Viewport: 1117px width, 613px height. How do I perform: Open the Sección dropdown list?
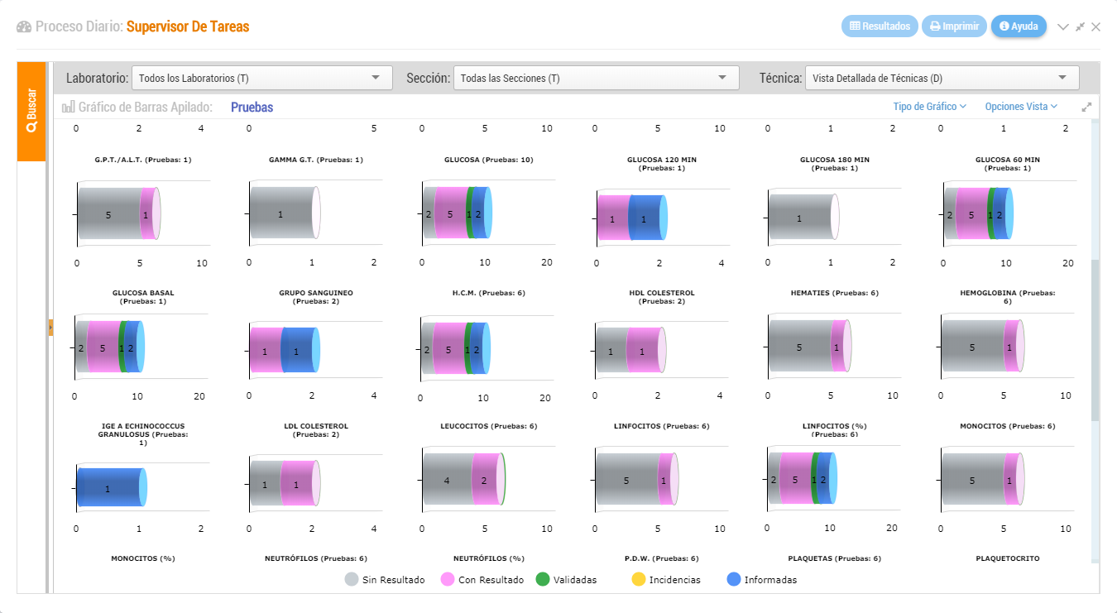coord(596,78)
